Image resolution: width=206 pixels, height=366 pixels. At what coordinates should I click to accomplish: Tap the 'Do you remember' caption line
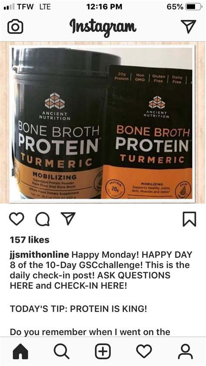tap(90, 332)
